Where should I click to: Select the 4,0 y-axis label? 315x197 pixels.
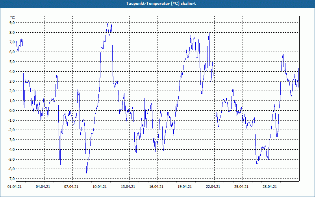click(12, 71)
